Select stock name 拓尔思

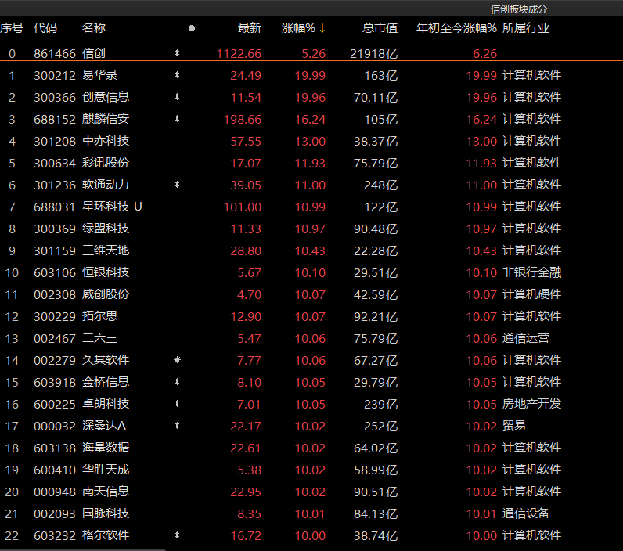(x=99, y=316)
